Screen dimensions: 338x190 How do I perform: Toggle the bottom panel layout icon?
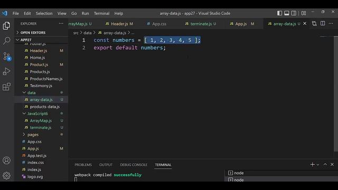pos(286,13)
